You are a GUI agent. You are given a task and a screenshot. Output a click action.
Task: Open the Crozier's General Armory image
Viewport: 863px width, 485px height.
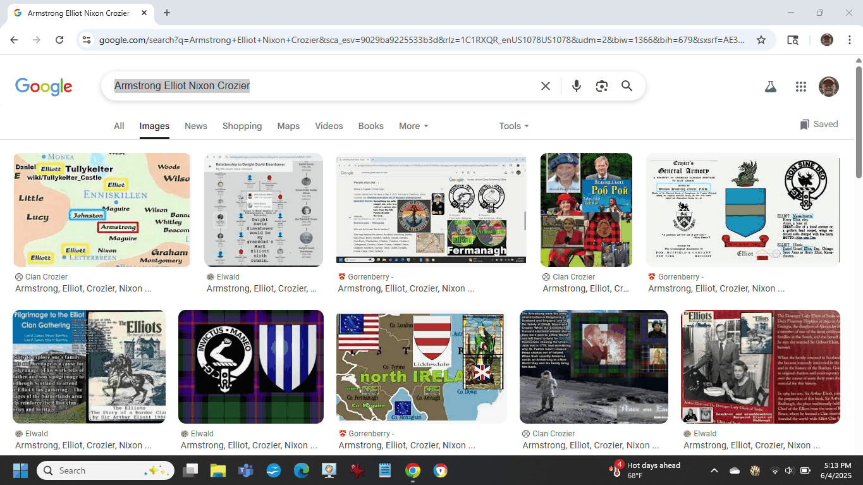pos(743,210)
